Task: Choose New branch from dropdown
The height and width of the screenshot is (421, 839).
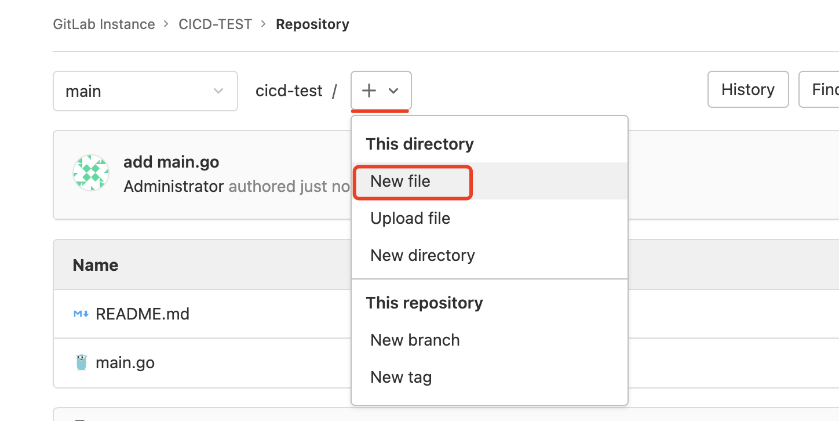Action: coord(415,340)
